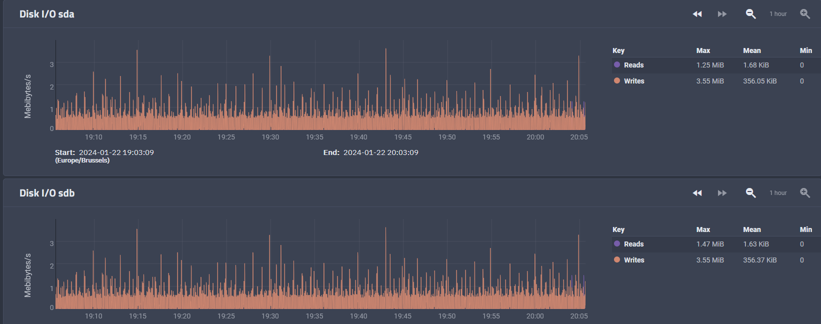Click the Max column header in sdb legend
This screenshot has width=821, height=324.
click(703, 229)
